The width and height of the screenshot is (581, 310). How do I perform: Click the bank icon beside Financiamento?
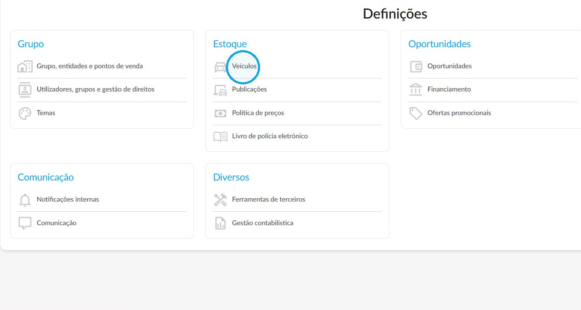tap(416, 90)
